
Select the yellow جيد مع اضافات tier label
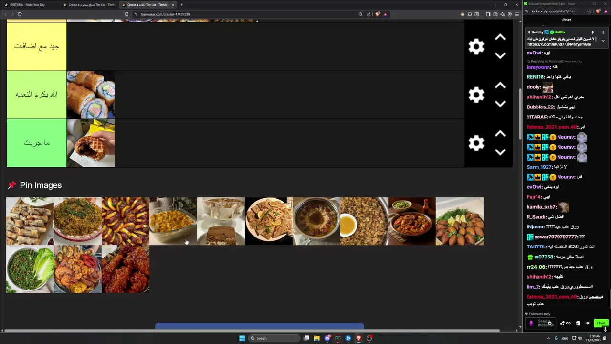point(36,46)
